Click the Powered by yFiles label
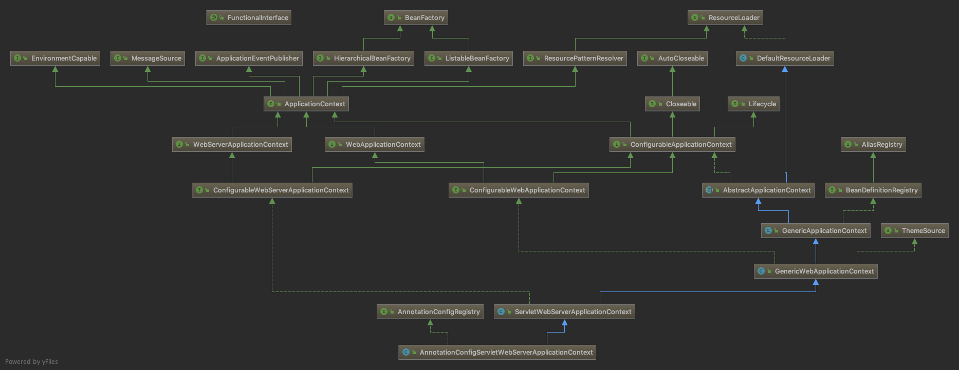The image size is (959, 370). pos(31,361)
